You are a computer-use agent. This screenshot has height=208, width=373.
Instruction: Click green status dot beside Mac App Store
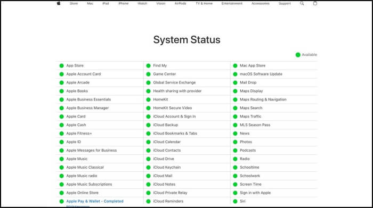(236, 65)
